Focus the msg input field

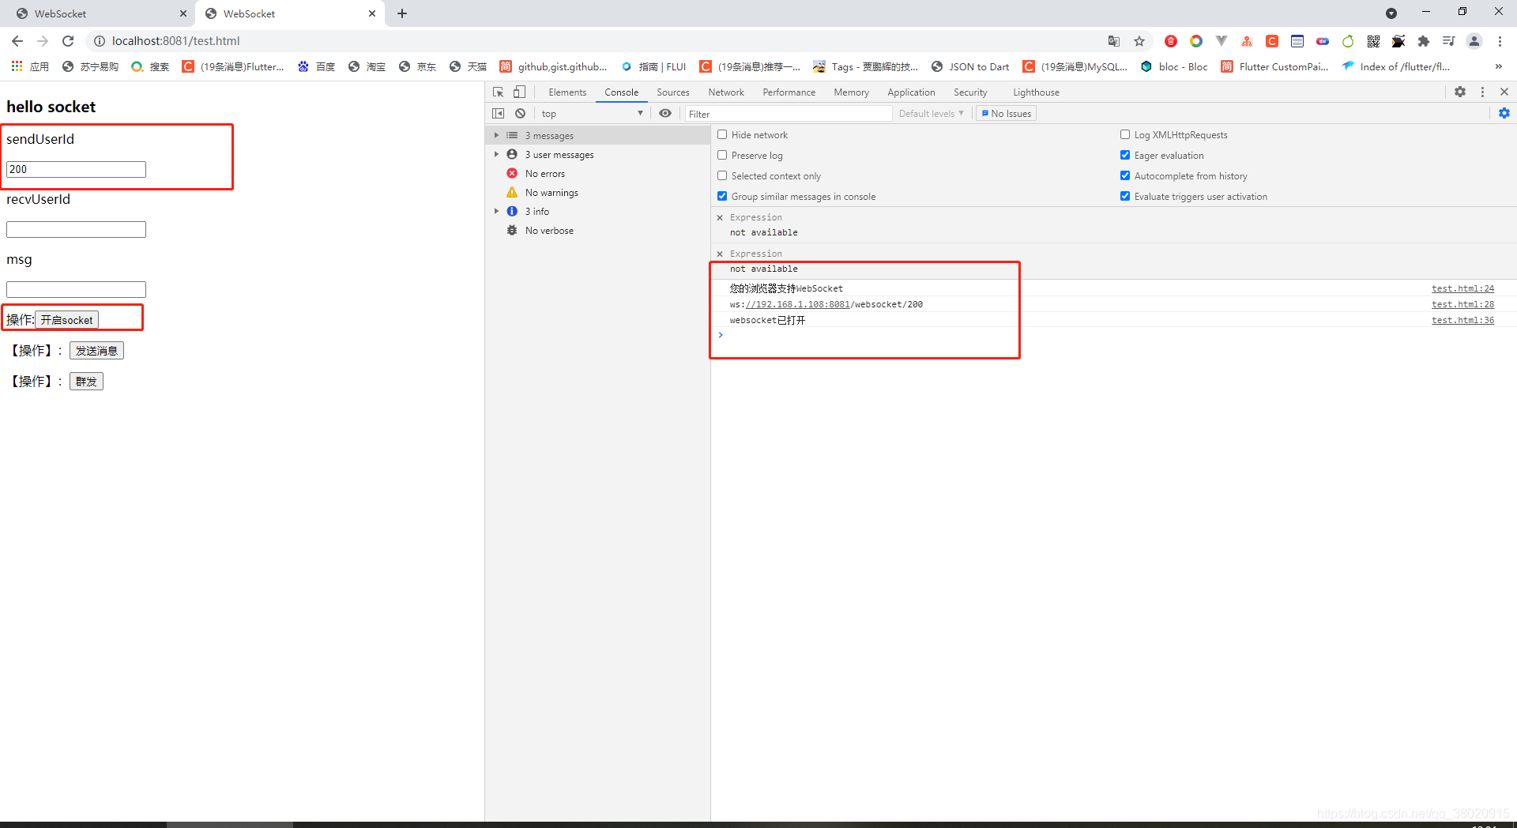click(x=76, y=289)
